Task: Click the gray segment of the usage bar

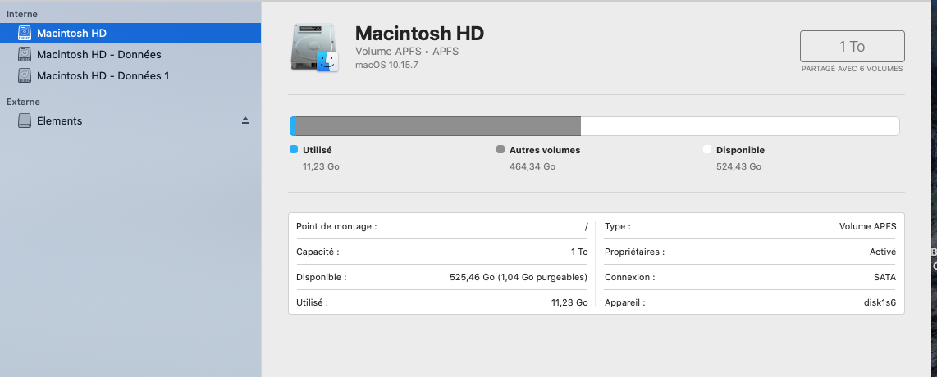Action: 438,126
